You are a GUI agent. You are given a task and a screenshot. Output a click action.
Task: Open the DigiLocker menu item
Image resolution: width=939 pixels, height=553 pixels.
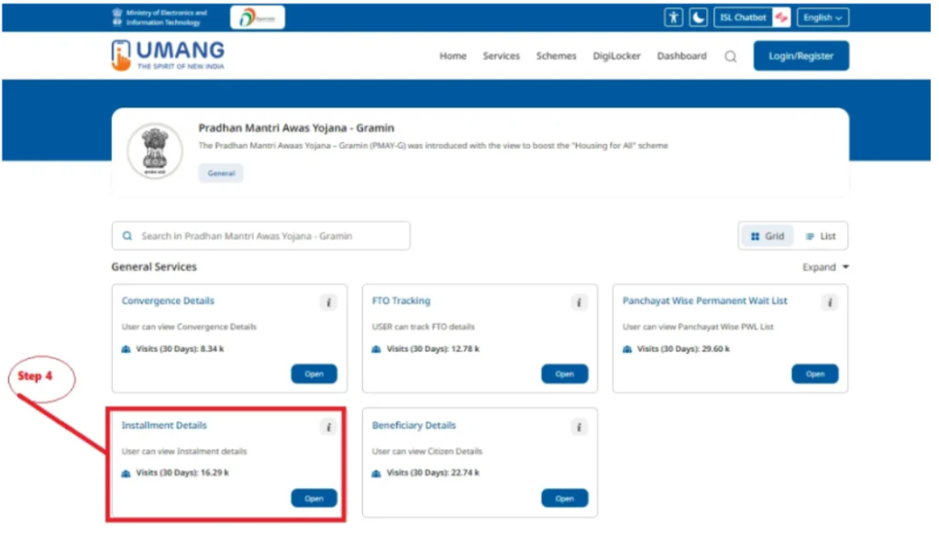click(x=616, y=56)
